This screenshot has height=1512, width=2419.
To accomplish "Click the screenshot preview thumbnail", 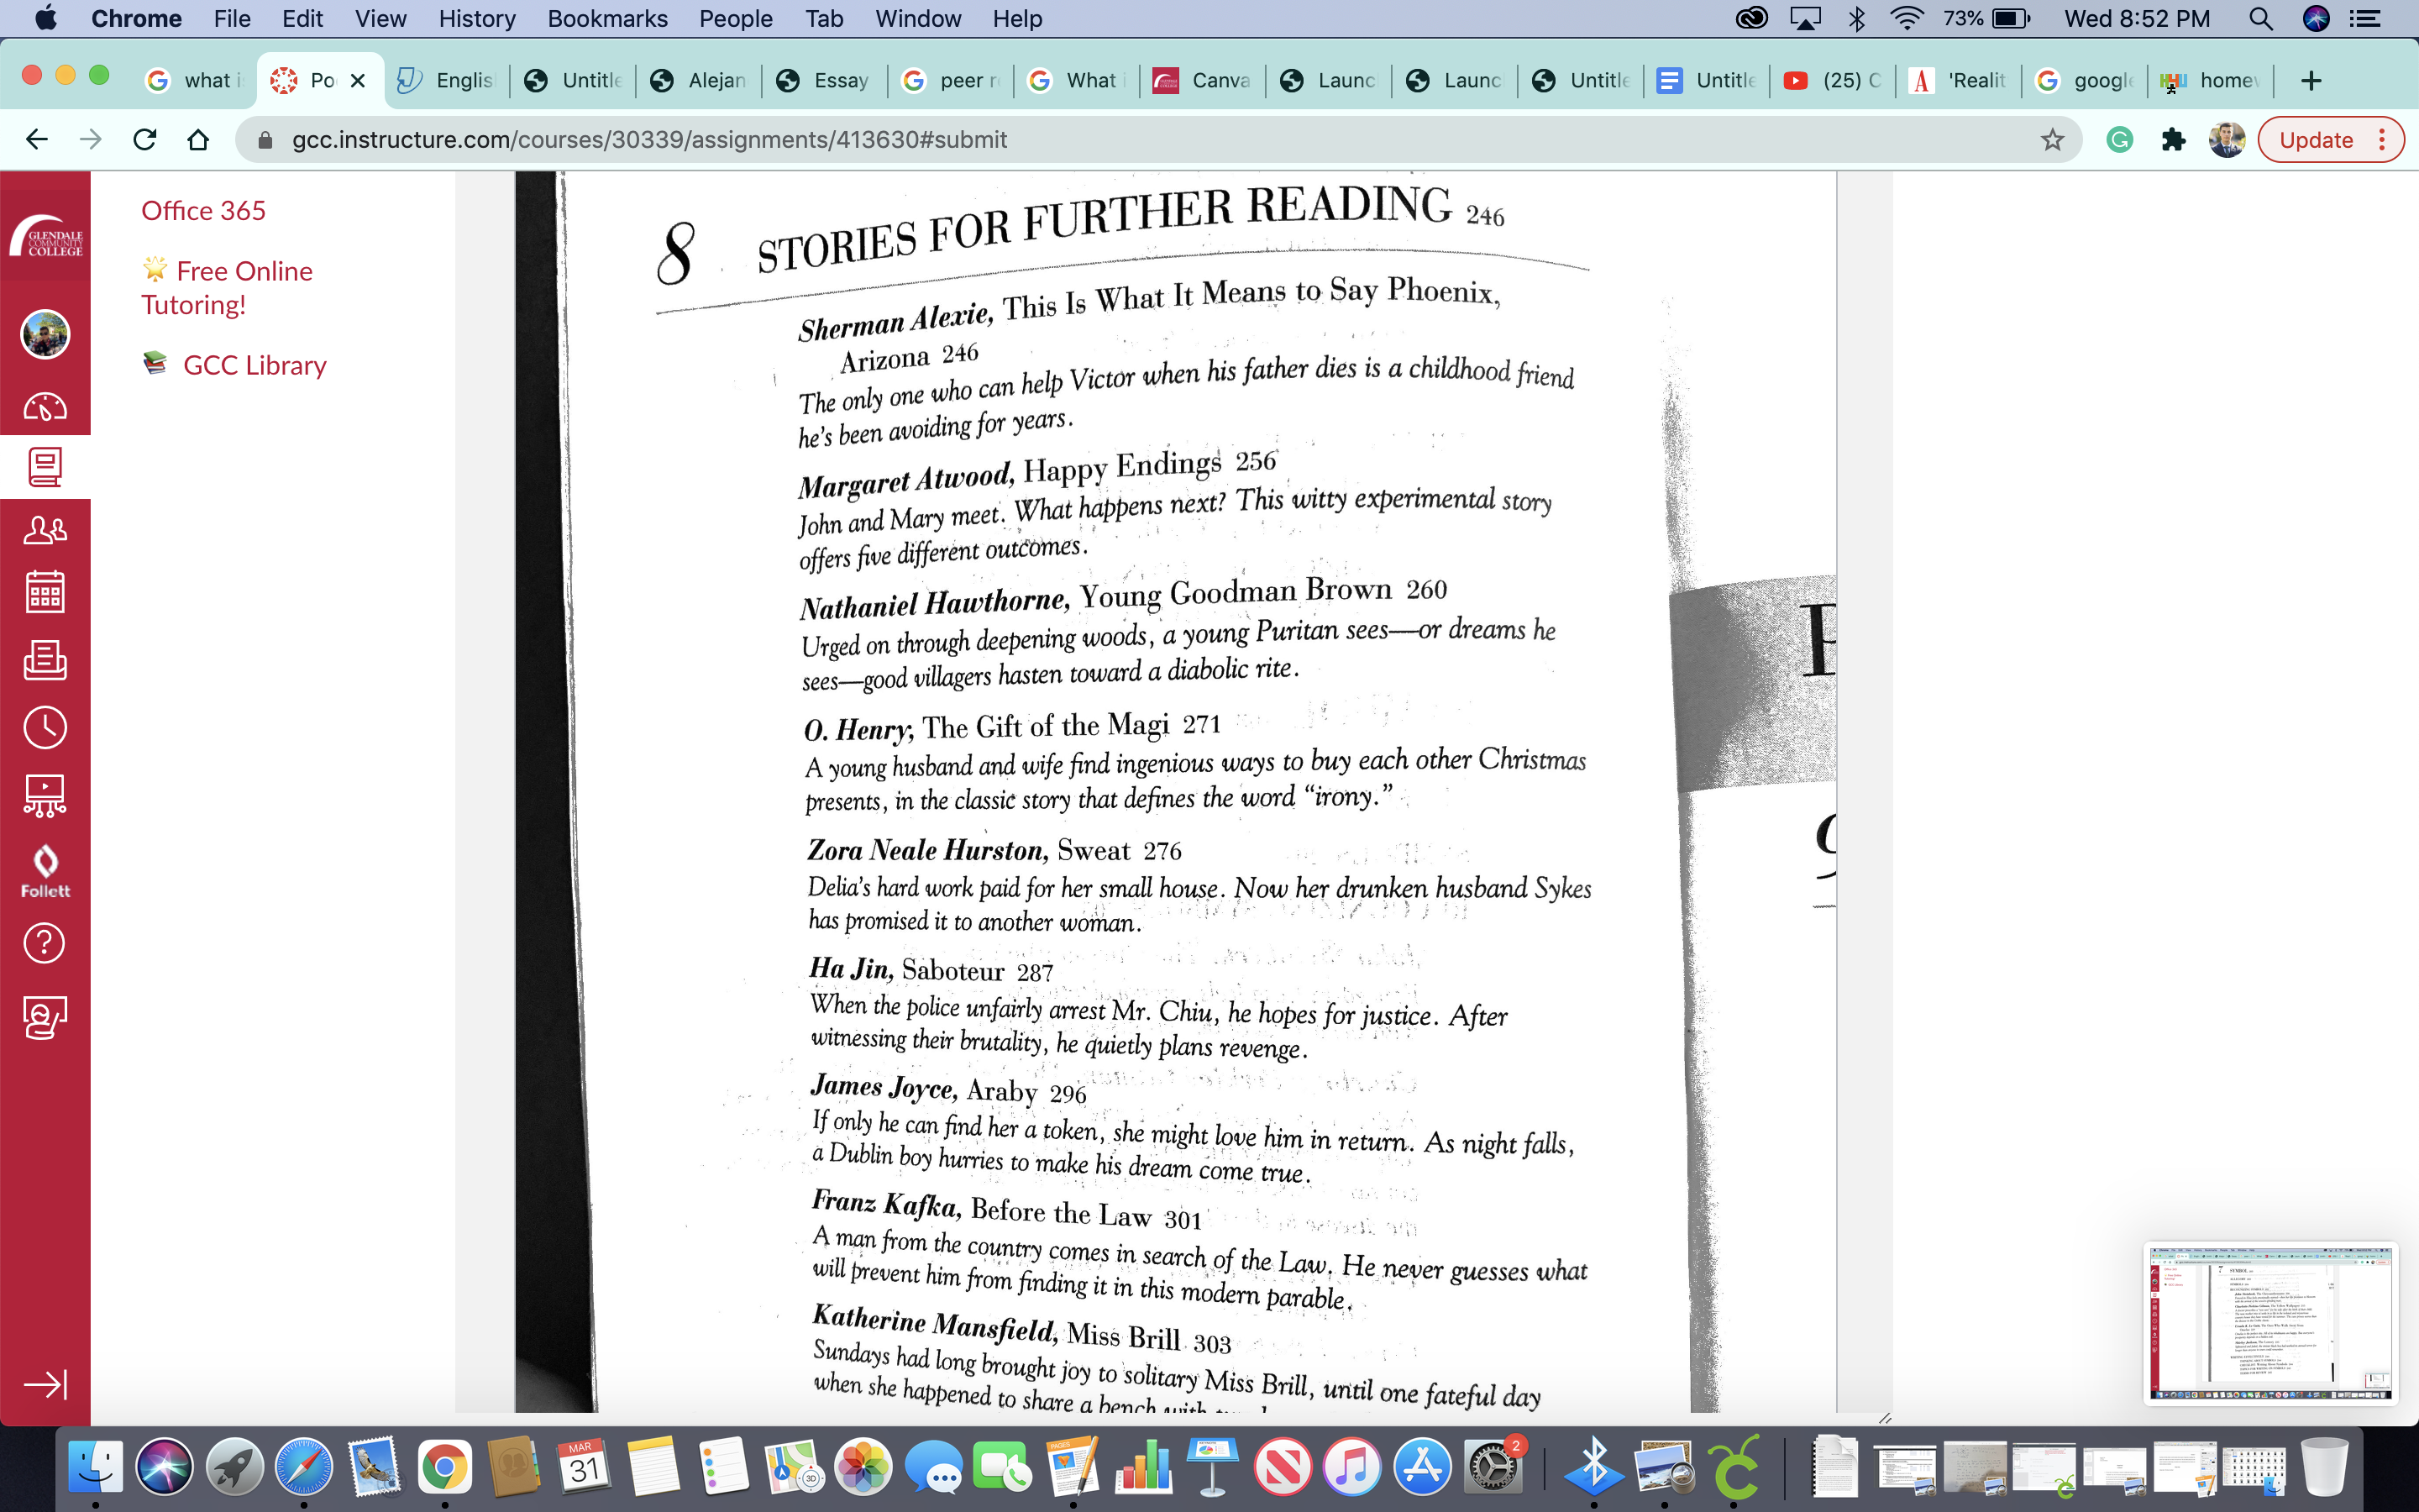I will point(2270,1322).
